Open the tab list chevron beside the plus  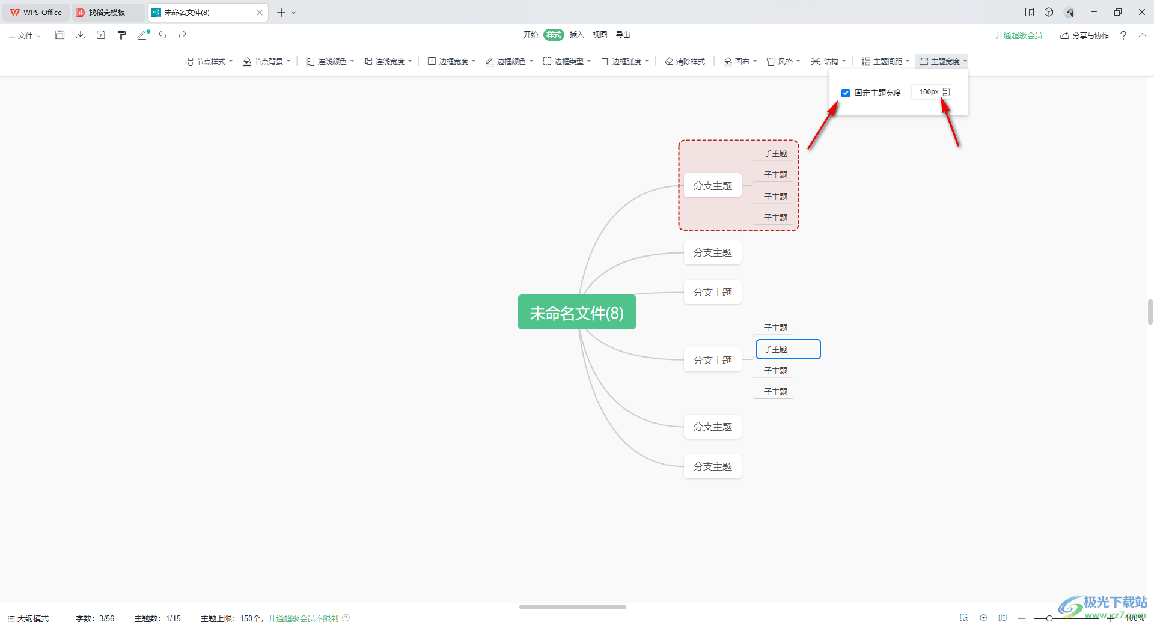click(x=293, y=13)
